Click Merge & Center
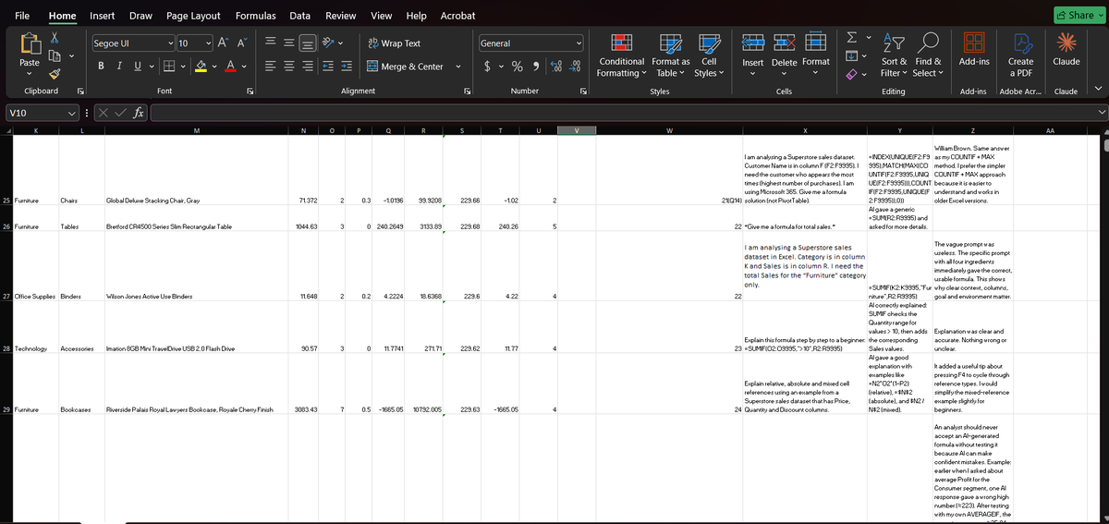 (x=405, y=66)
